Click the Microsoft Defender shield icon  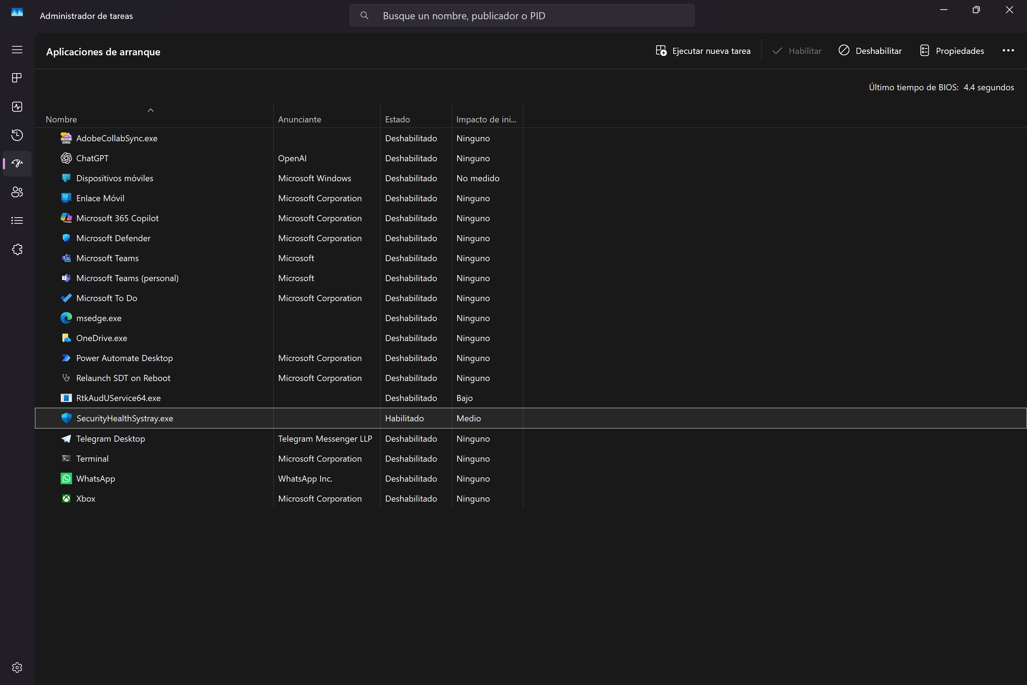point(66,238)
